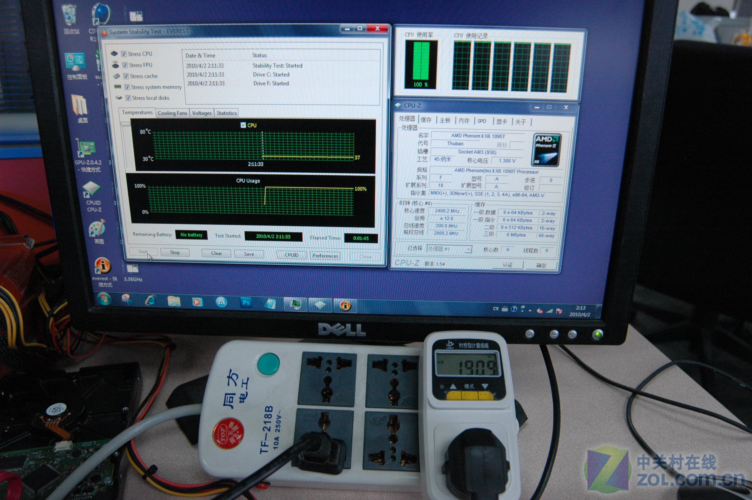Switch to the EVEREST taskbar button
The width and height of the screenshot is (752, 500).
click(345, 306)
